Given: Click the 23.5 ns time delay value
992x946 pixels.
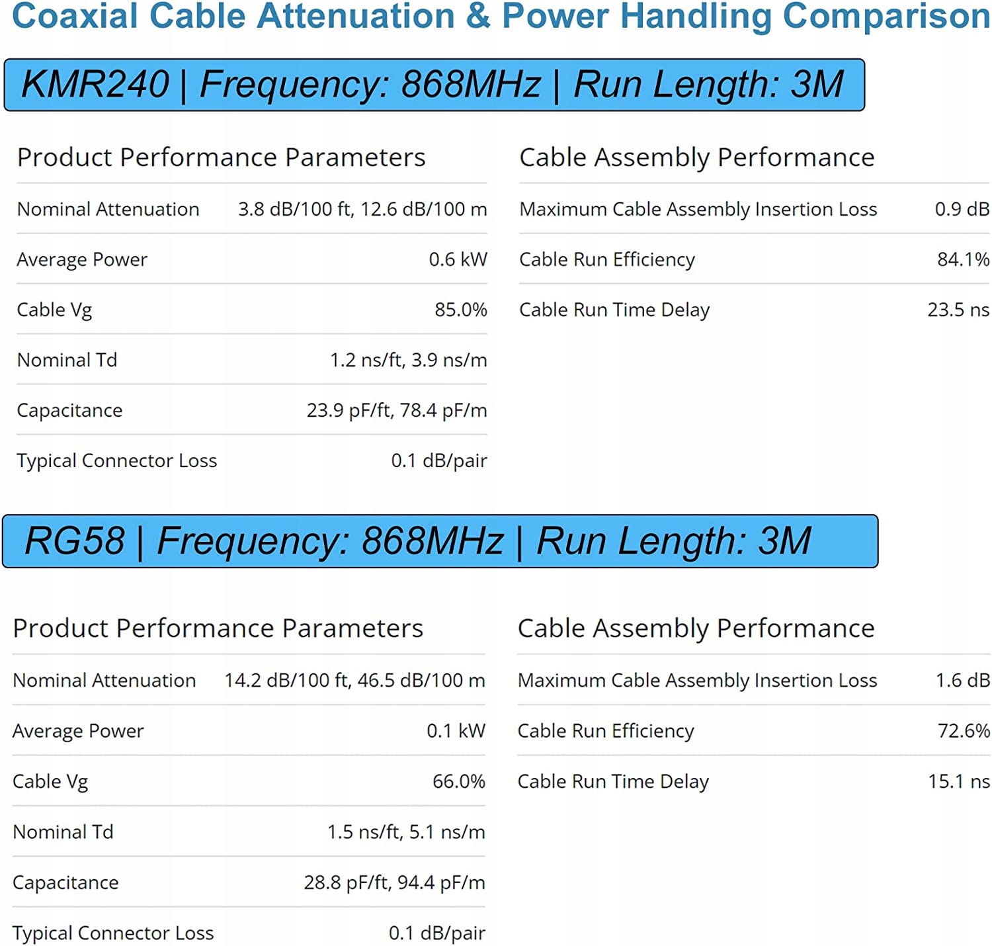Looking at the screenshot, I should 958,310.
